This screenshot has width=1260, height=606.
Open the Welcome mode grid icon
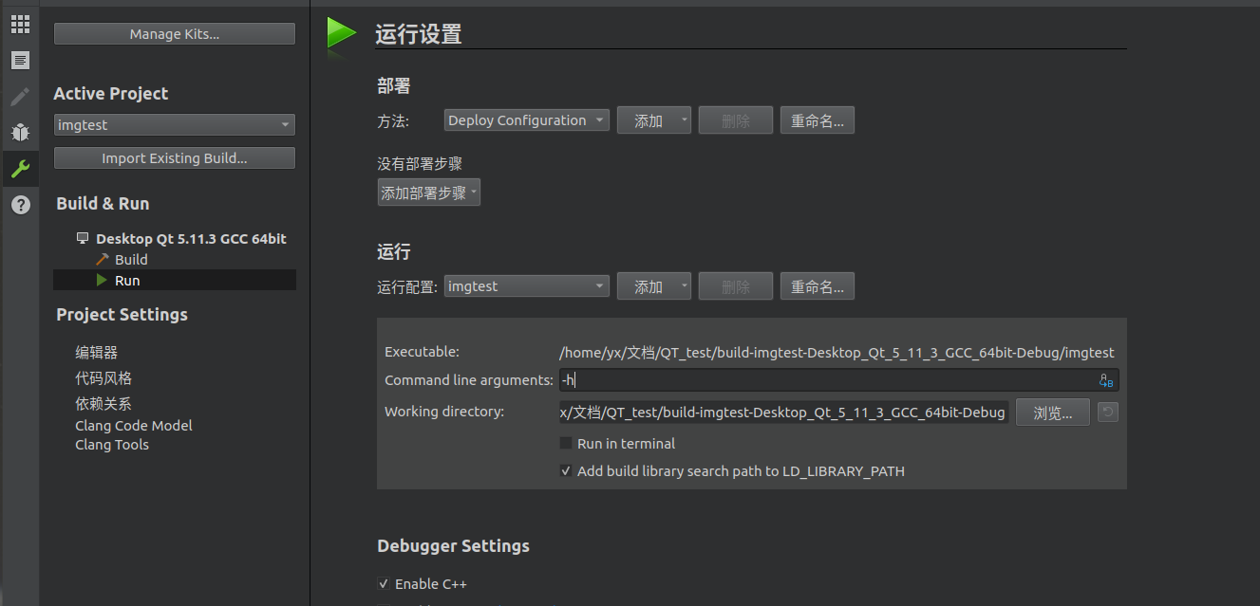pos(20,24)
